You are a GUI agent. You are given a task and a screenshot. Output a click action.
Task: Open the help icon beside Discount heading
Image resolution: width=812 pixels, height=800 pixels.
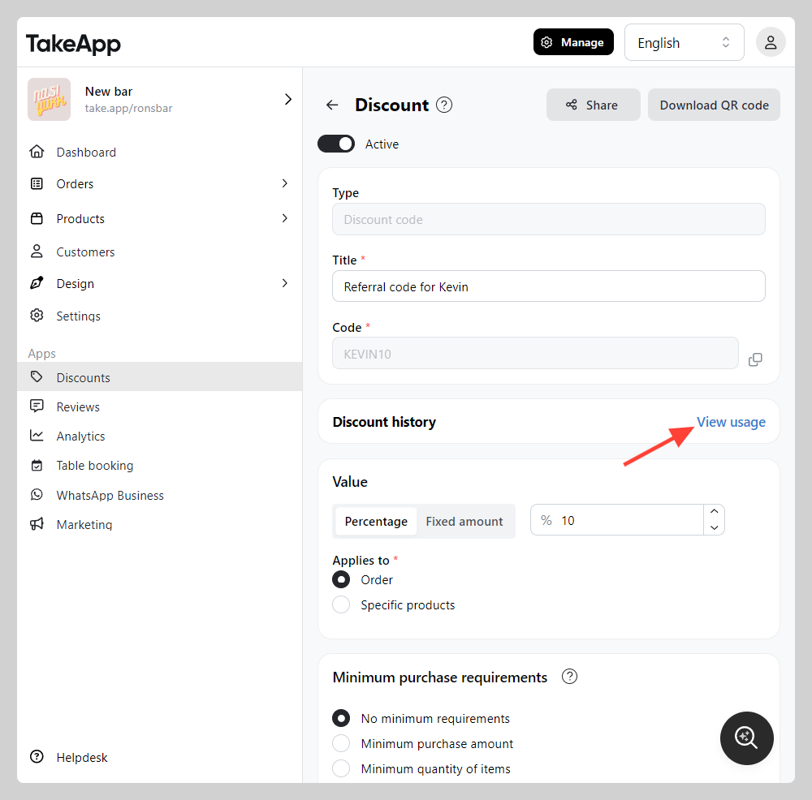[444, 105]
